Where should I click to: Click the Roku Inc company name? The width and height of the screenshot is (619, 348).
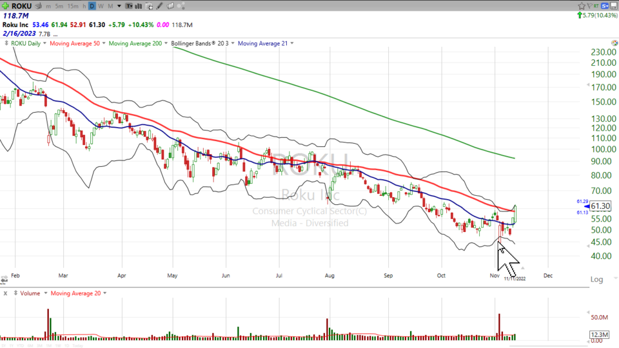click(15, 24)
